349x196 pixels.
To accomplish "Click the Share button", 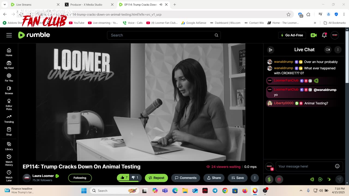I will (214, 178).
